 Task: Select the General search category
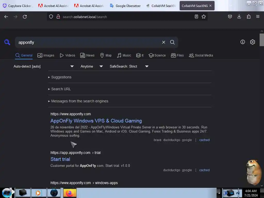click(x=24, y=55)
